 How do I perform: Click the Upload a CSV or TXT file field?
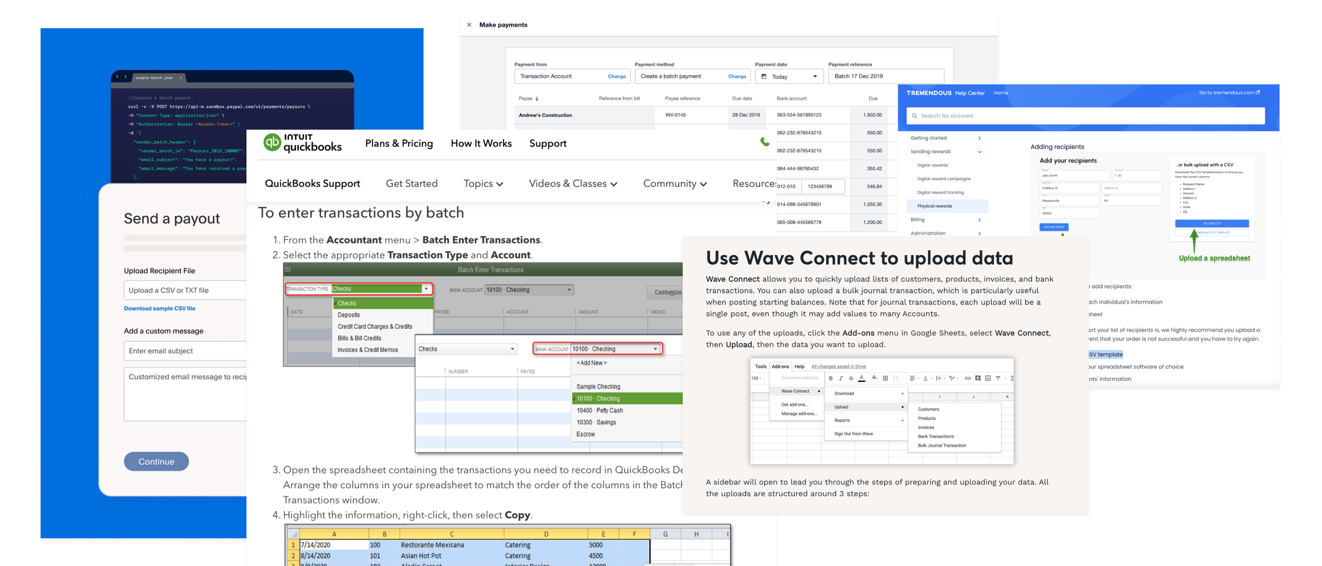[x=185, y=290]
